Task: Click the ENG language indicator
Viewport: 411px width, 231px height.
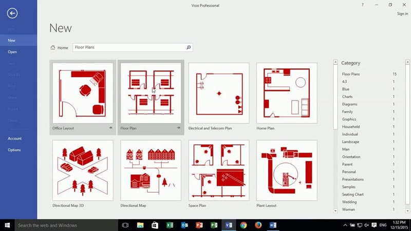Action: 383,225
